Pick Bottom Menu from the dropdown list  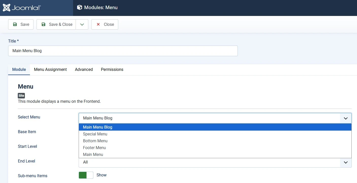215,141
